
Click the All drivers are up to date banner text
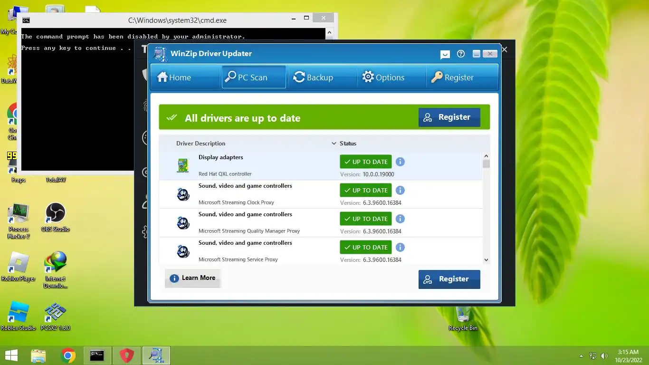click(x=242, y=118)
